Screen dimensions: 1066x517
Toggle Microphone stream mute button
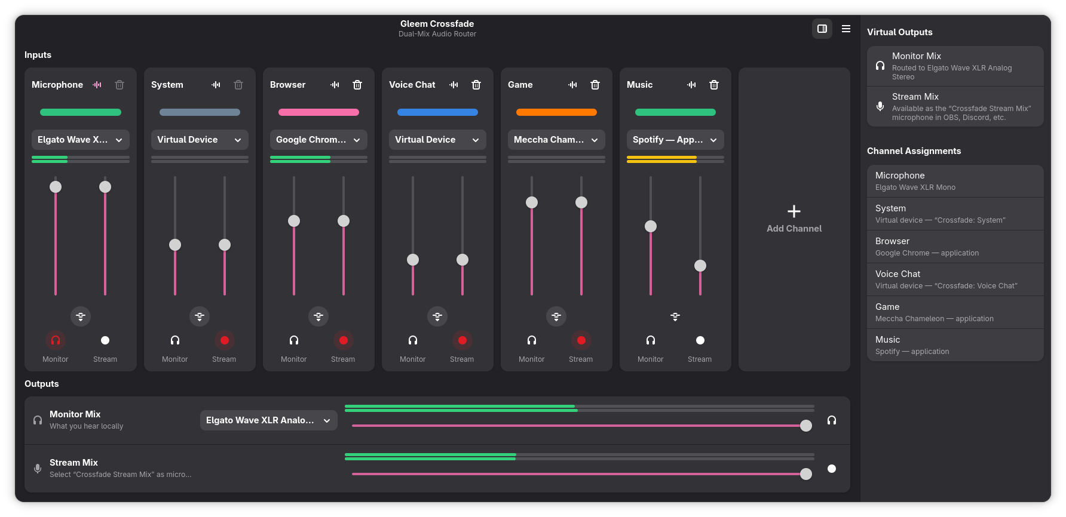105,340
